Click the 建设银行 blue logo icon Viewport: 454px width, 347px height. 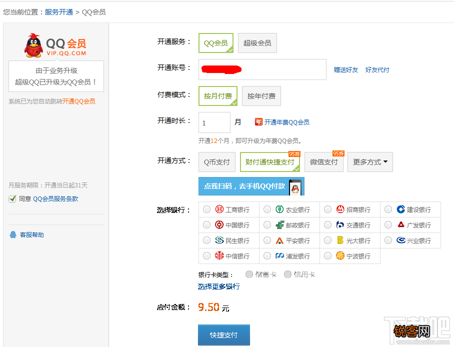(400, 209)
